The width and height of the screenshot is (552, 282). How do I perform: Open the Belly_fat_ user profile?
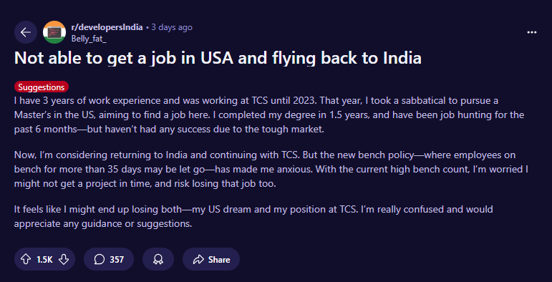(89, 39)
